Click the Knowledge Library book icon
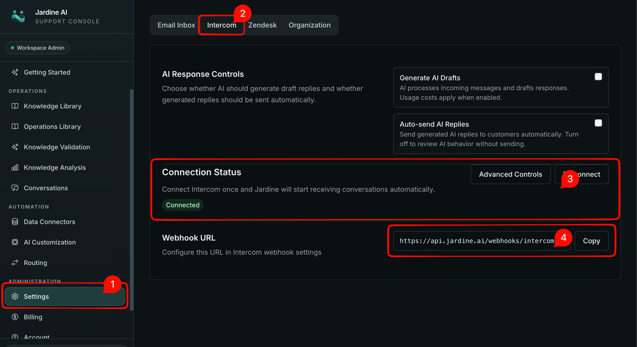The image size is (637, 347). coord(15,106)
